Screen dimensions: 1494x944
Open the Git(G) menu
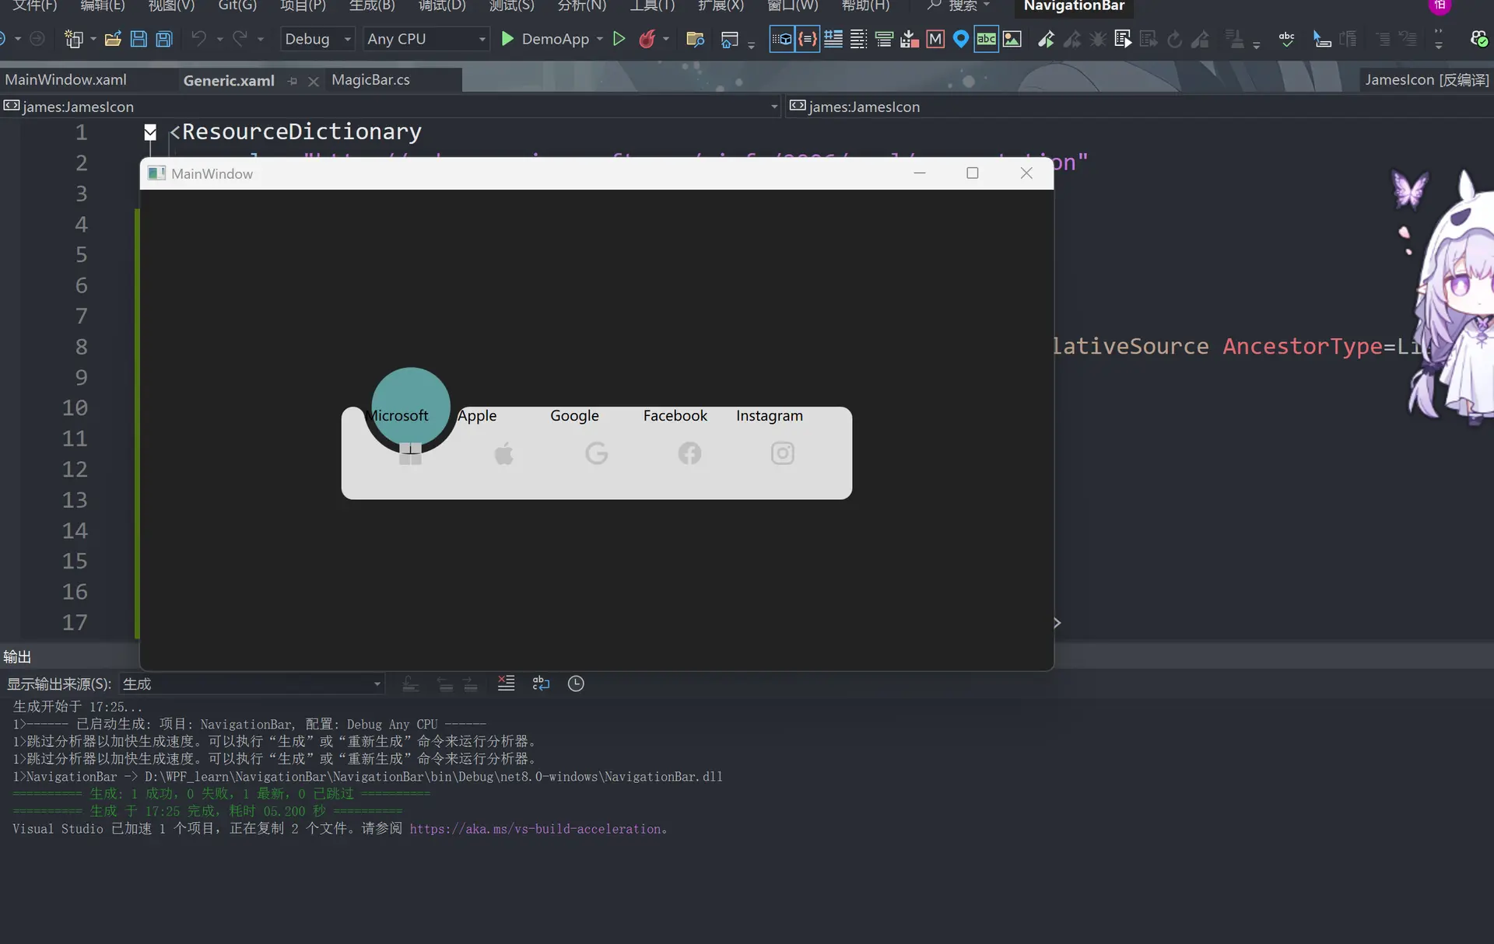tap(237, 5)
